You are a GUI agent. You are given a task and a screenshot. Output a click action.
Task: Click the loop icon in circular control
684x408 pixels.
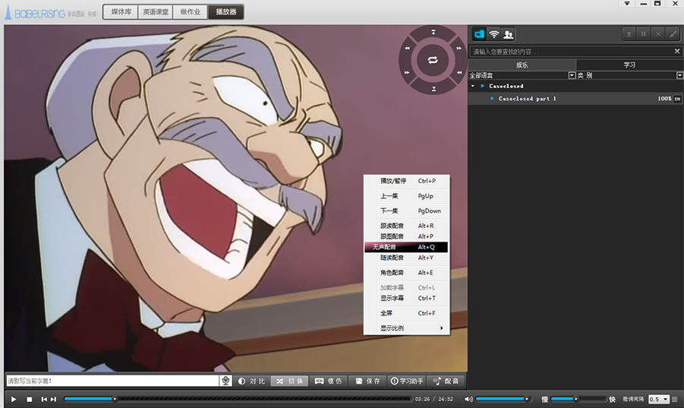(433, 60)
